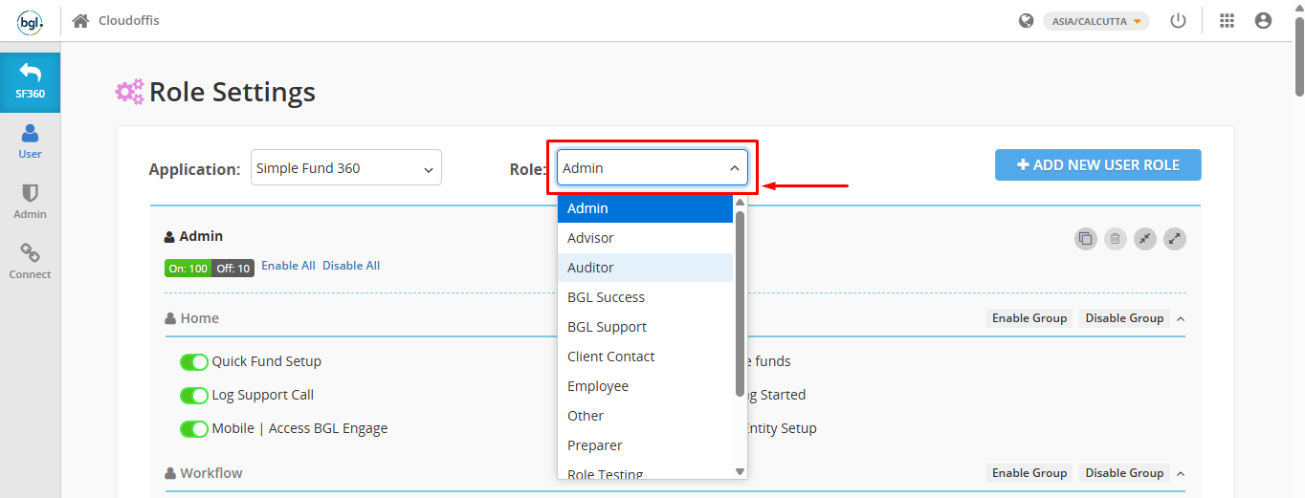Select BGL Support in the role list
Viewport: 1305px width, 498px height.
[x=645, y=327]
